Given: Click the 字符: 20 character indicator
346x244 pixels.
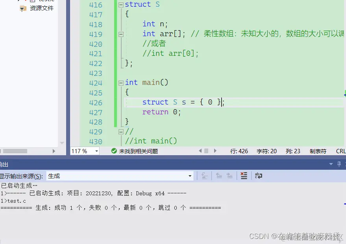Looking at the screenshot, I should pyautogui.click(x=266, y=151).
